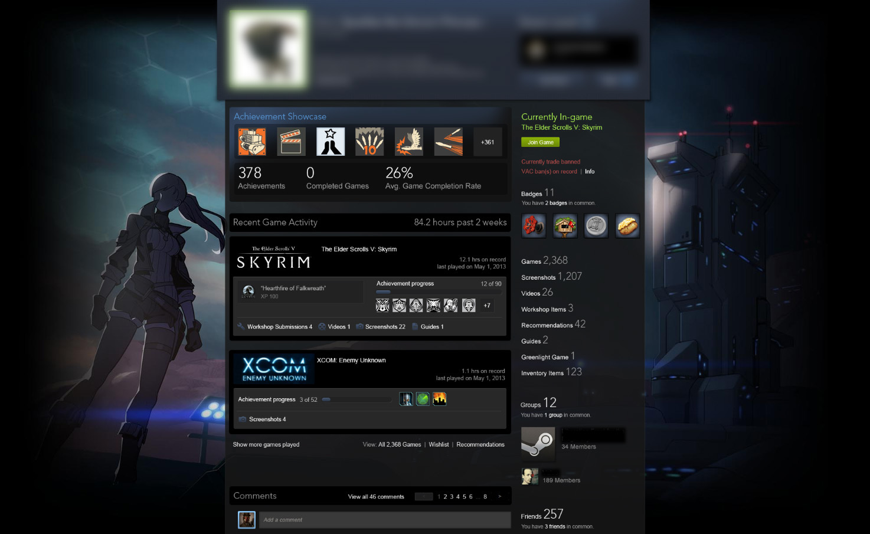Click the green Join Game button

tap(540, 142)
